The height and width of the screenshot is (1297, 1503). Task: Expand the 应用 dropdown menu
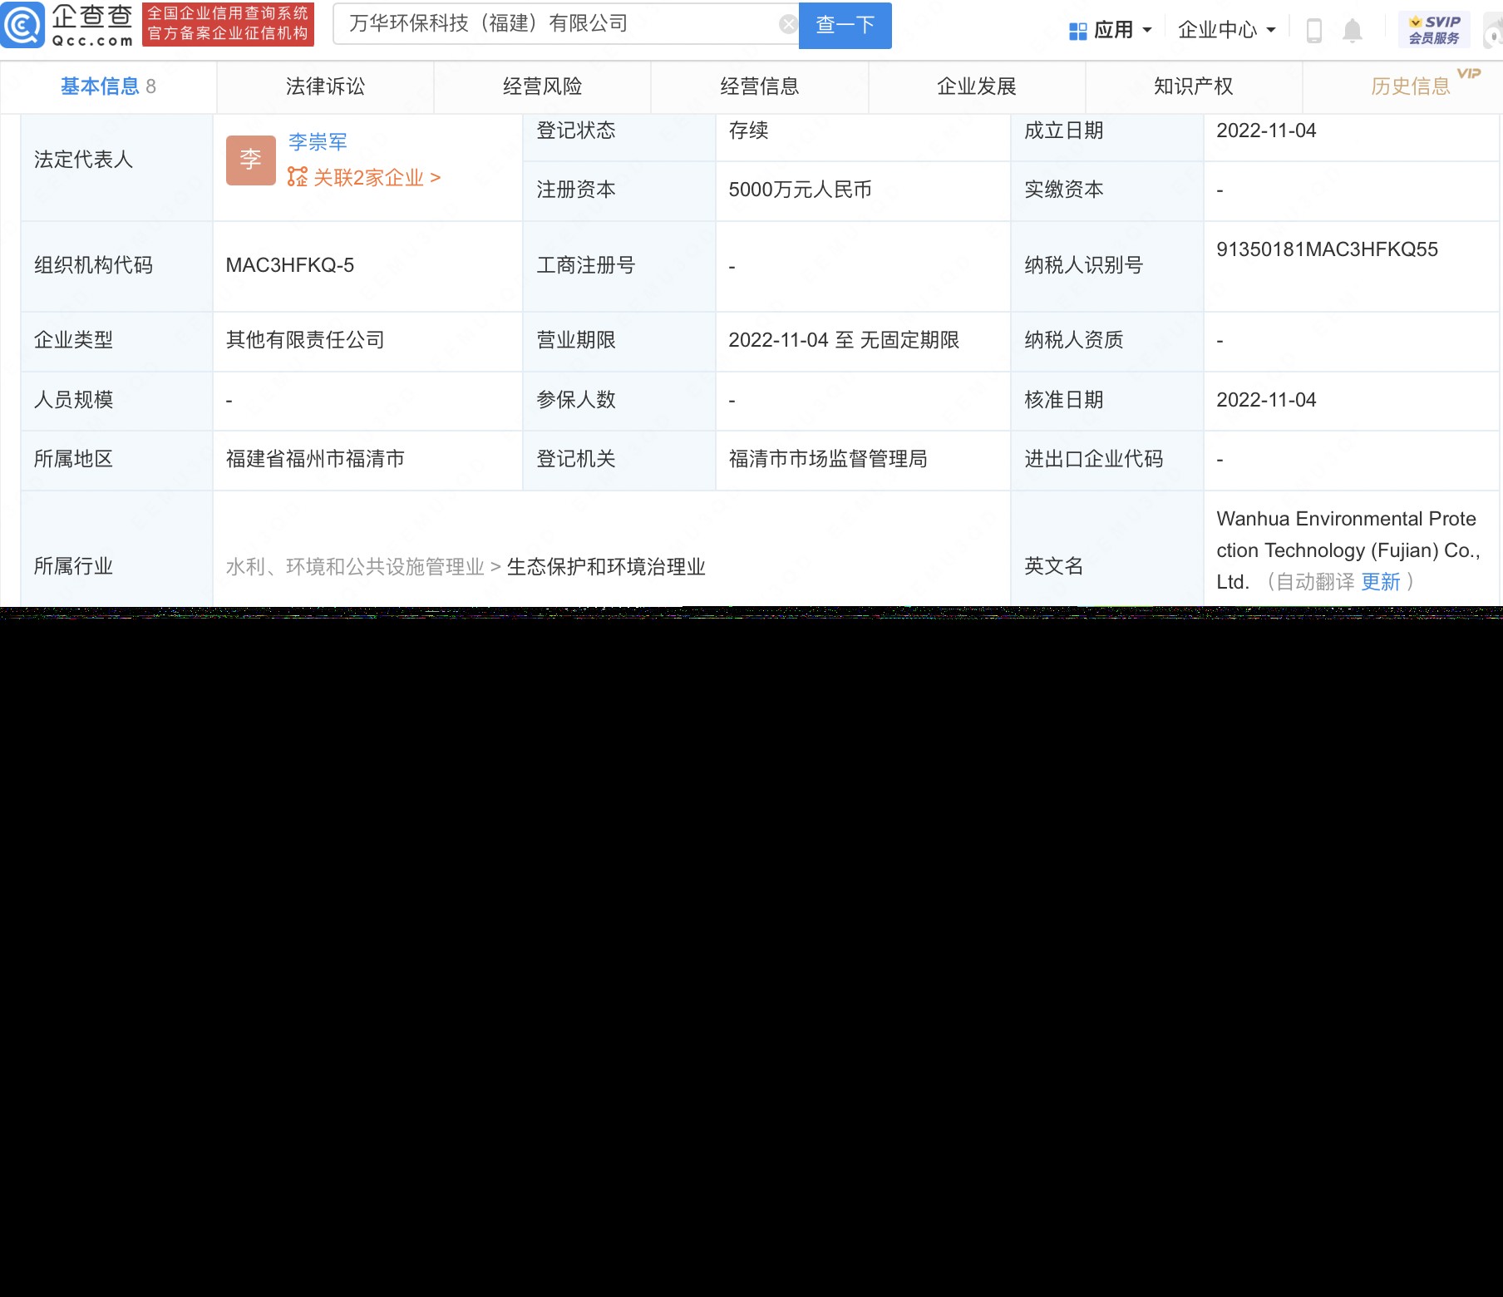[1111, 31]
